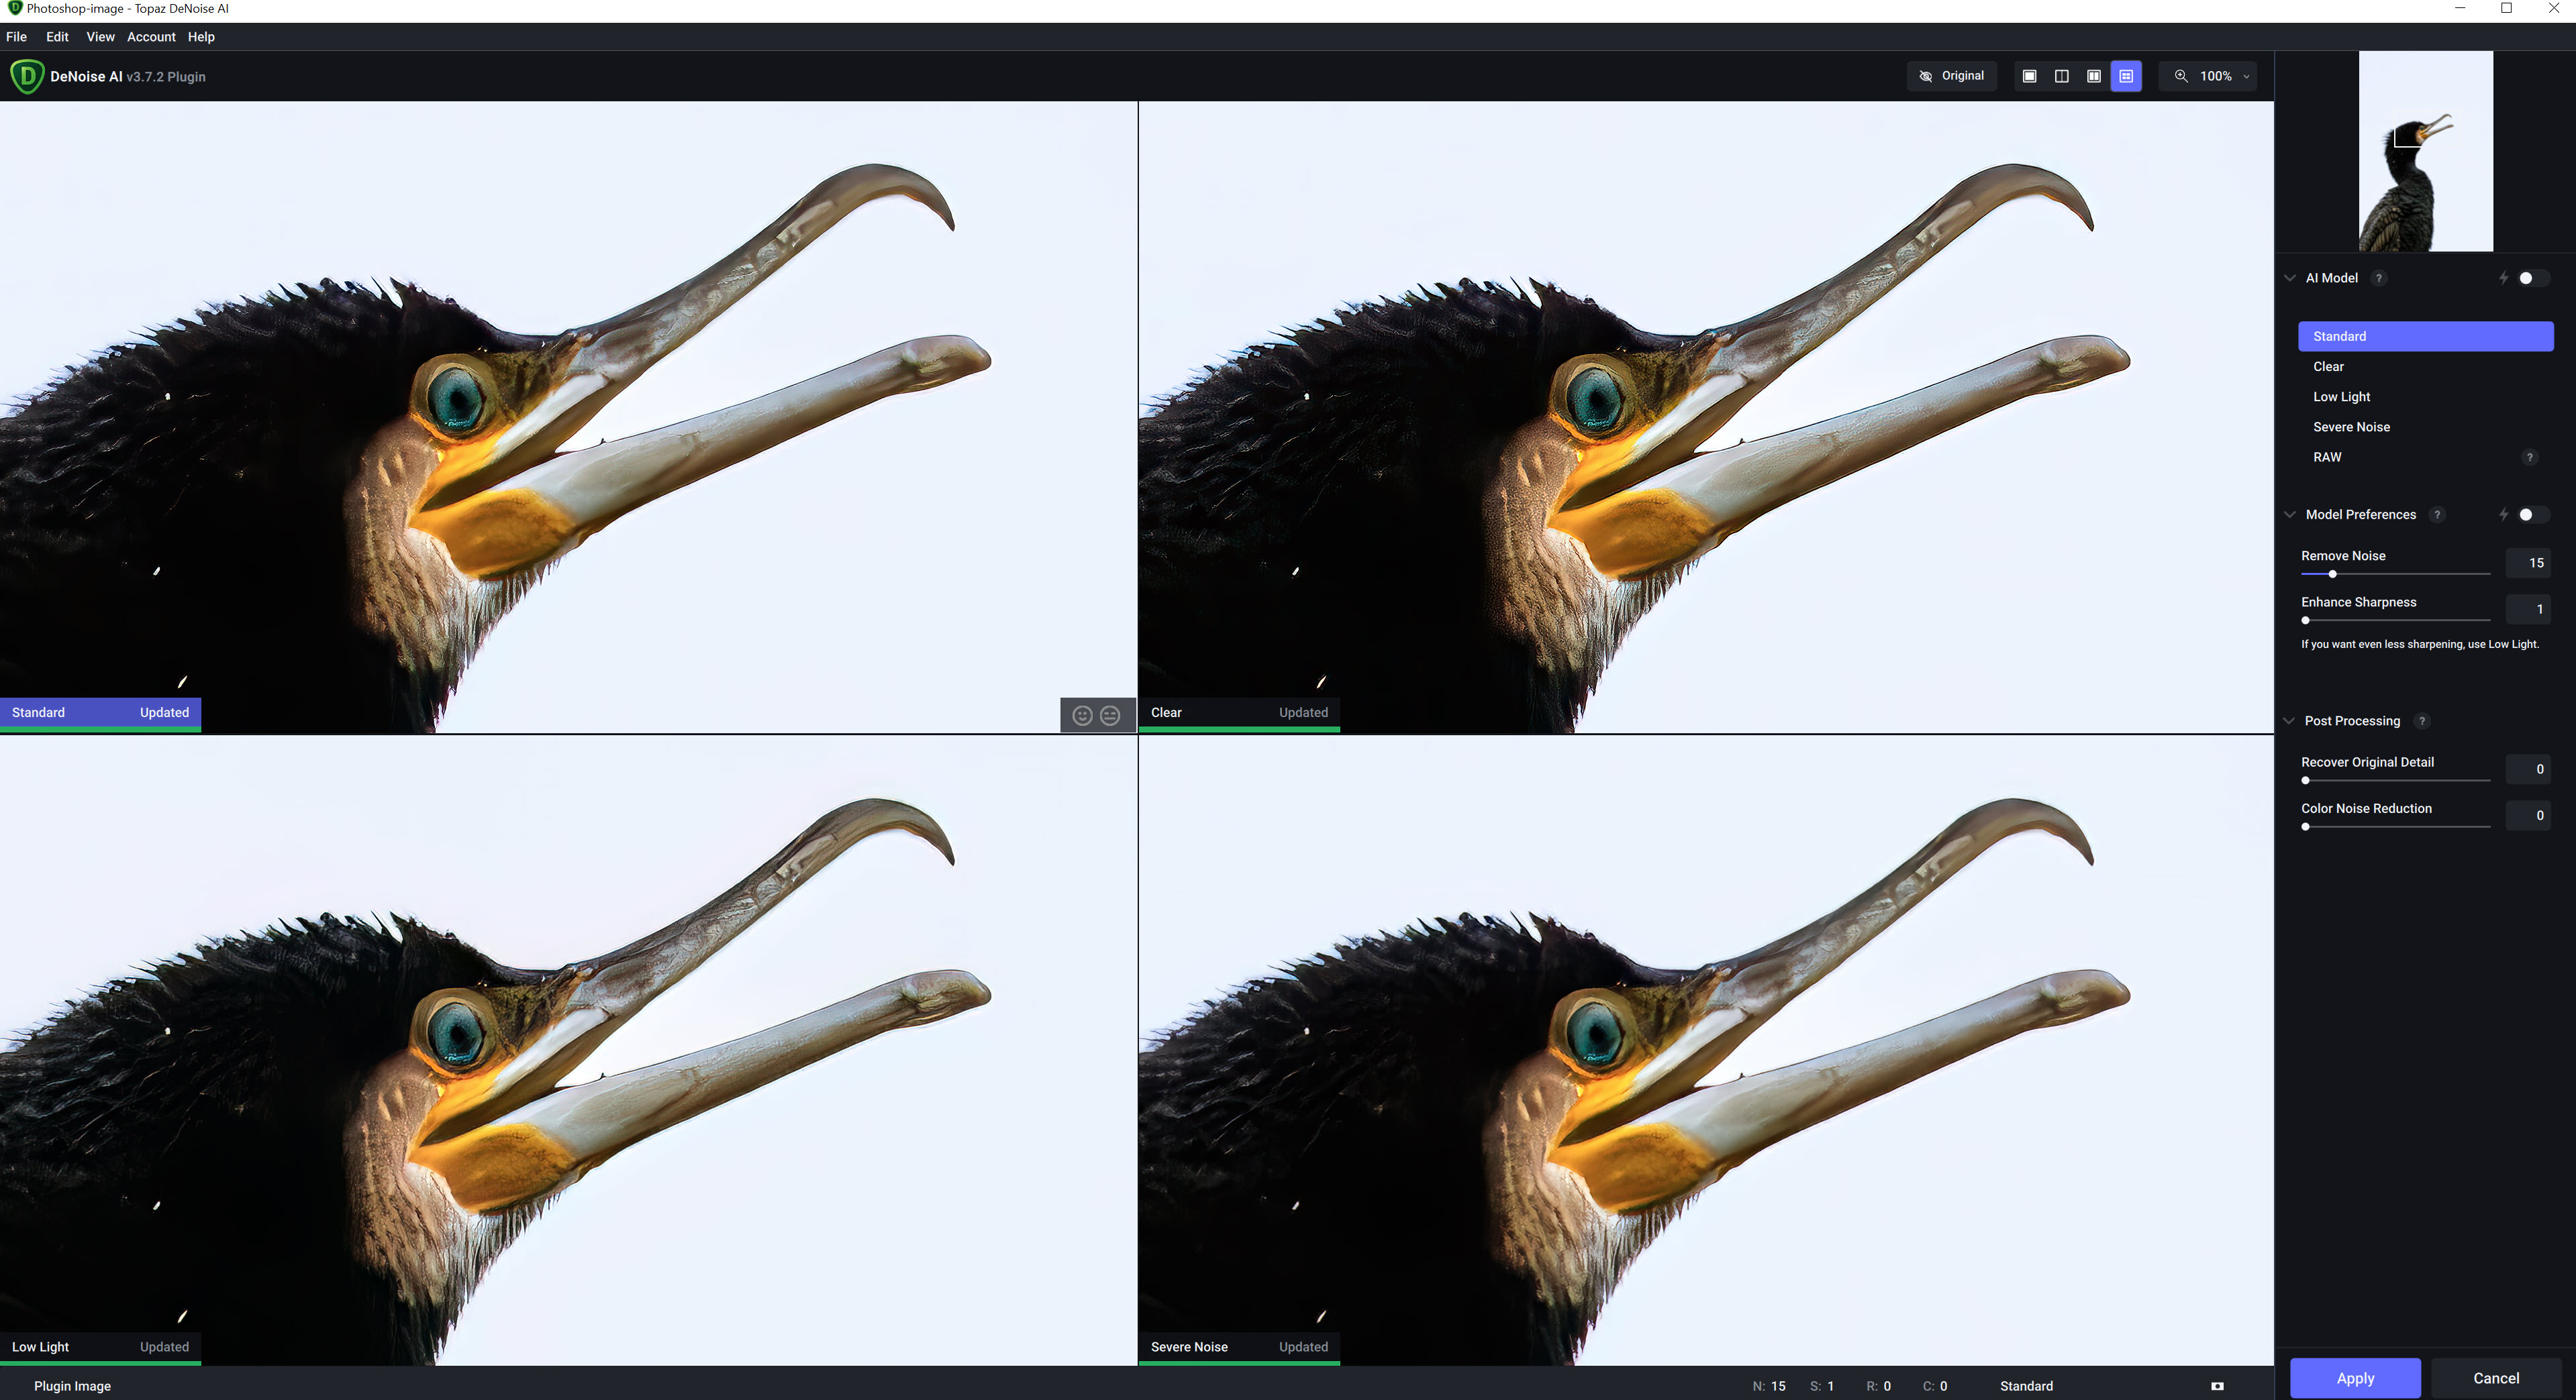Adjust the Remove Noise slider
Screen dimensions: 2576x1400
tap(2395, 575)
